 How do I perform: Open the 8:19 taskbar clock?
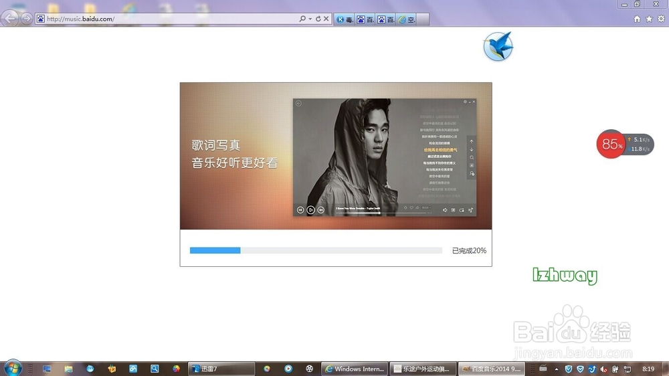coord(648,369)
